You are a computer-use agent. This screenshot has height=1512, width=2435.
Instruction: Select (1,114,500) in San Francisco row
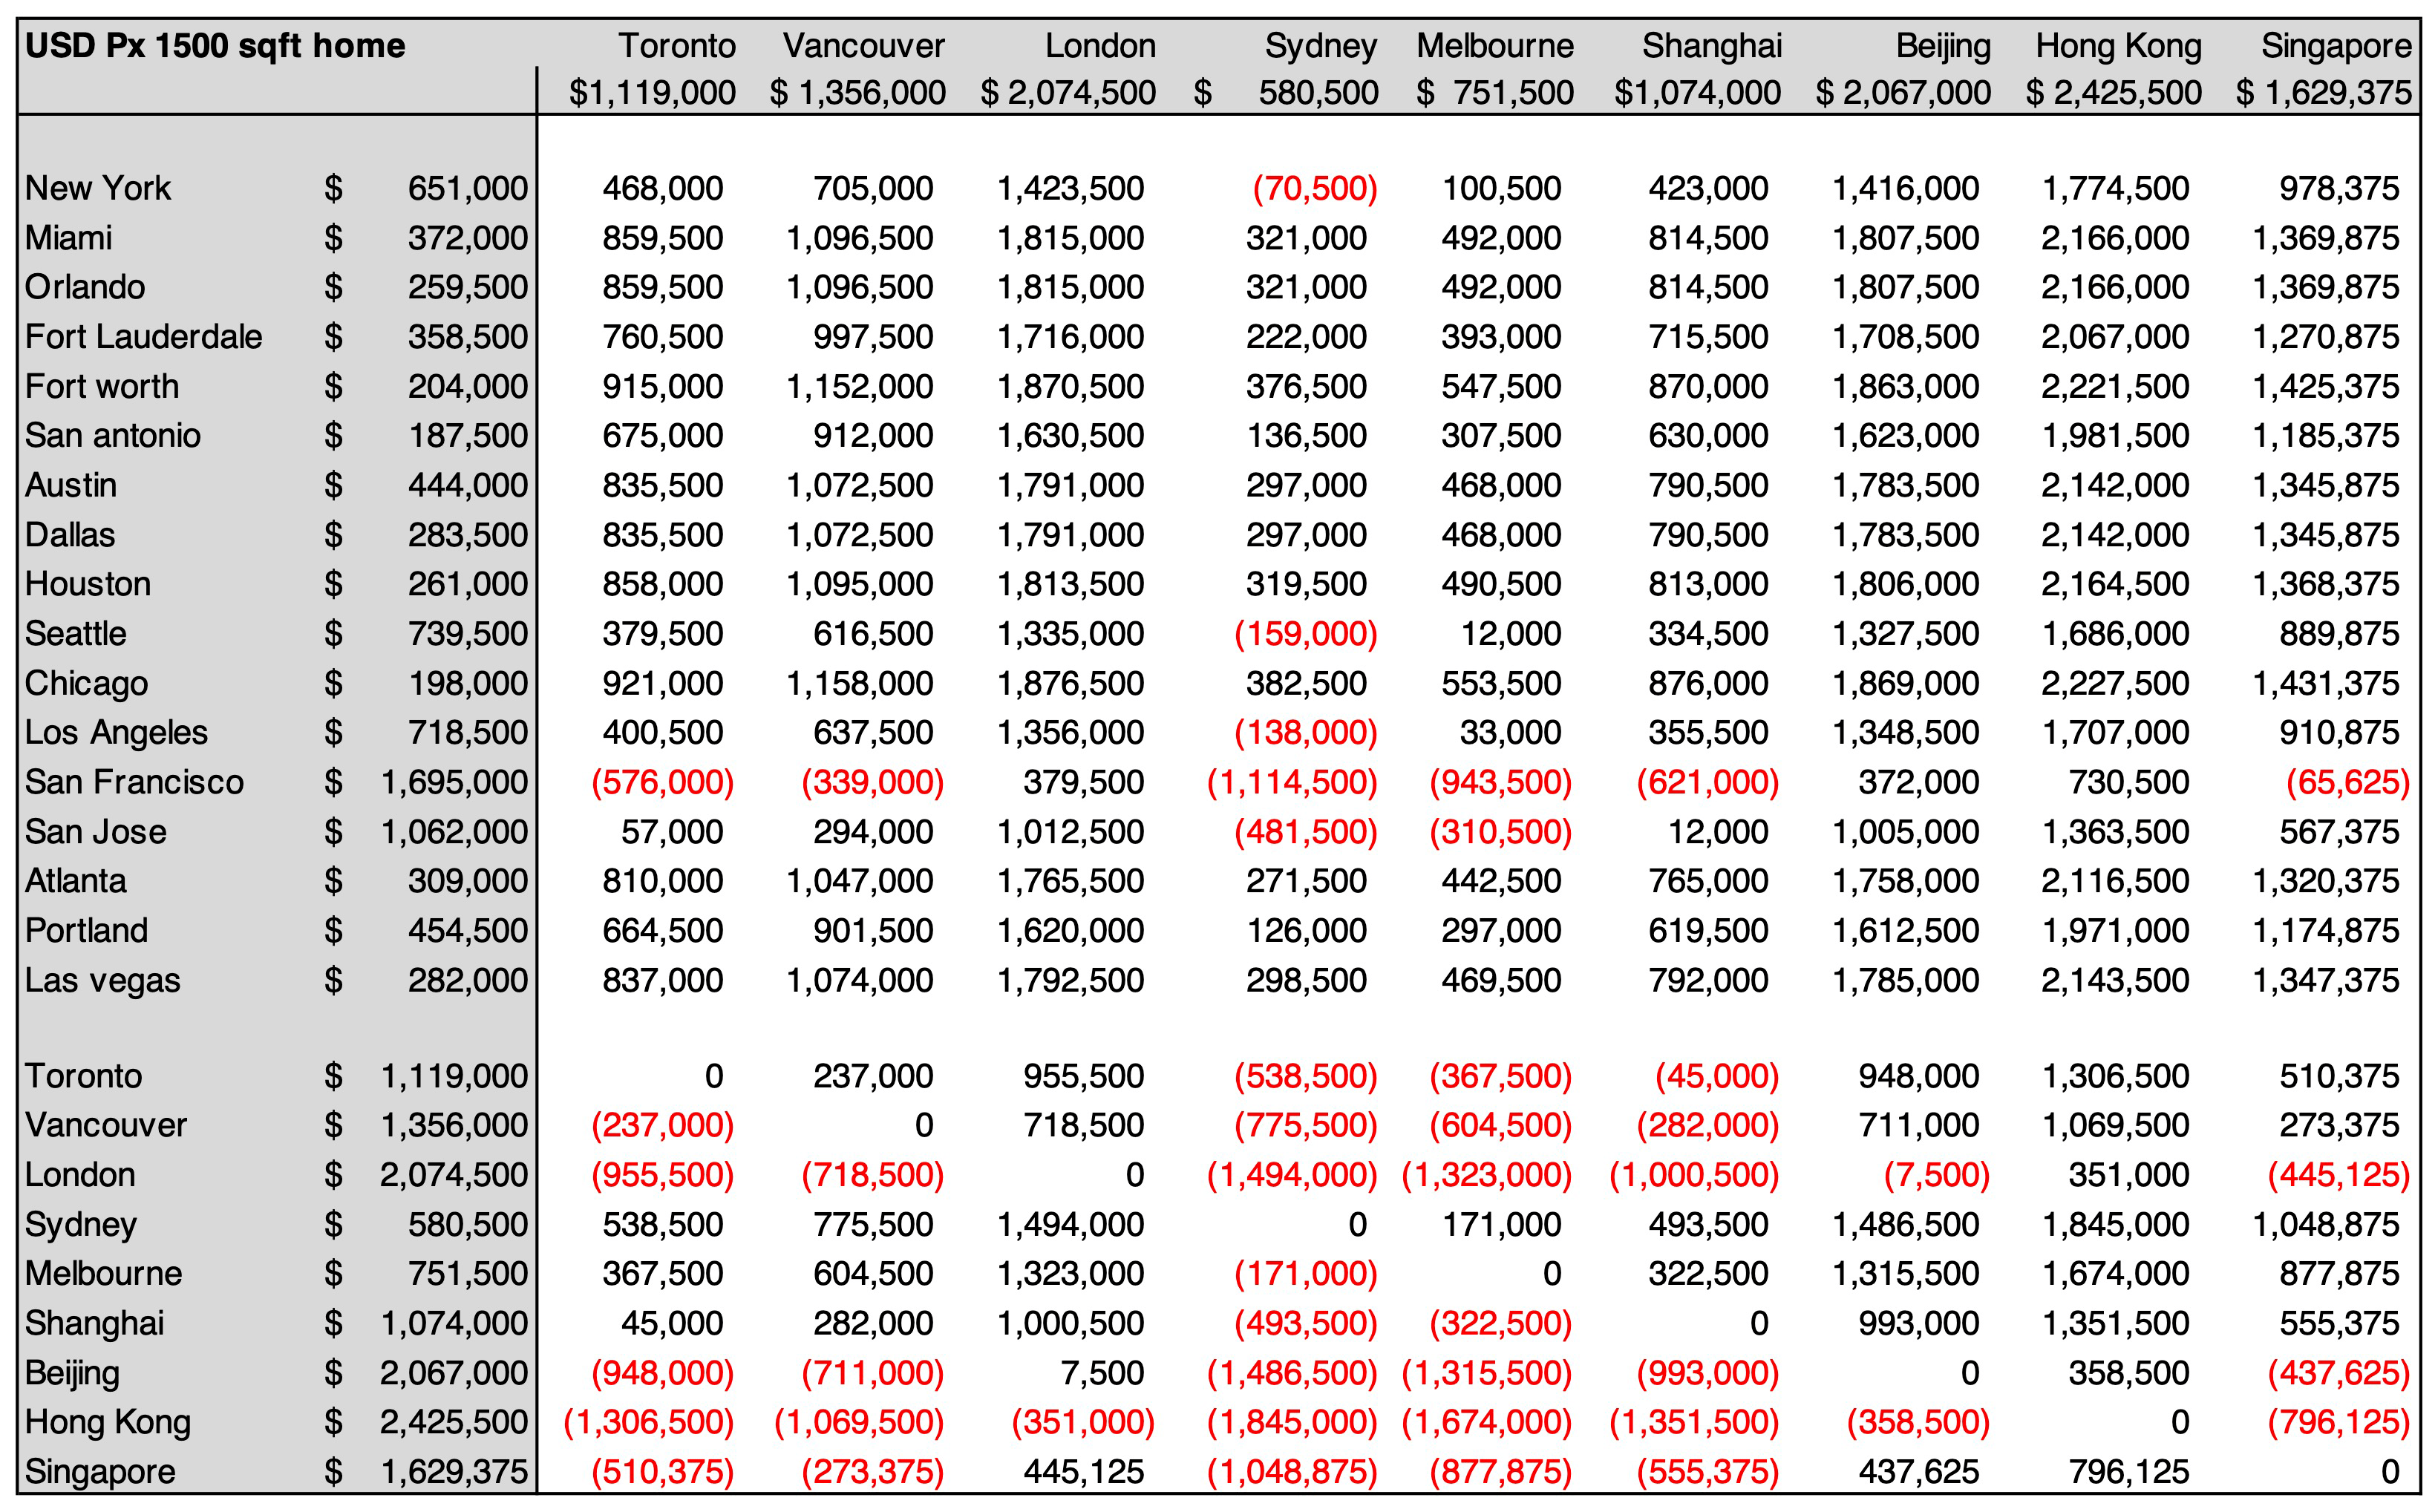click(1292, 782)
